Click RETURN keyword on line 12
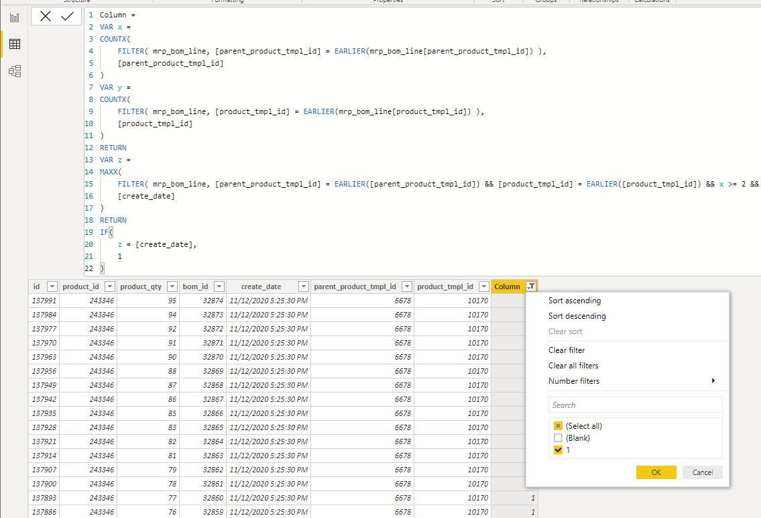 [113, 148]
